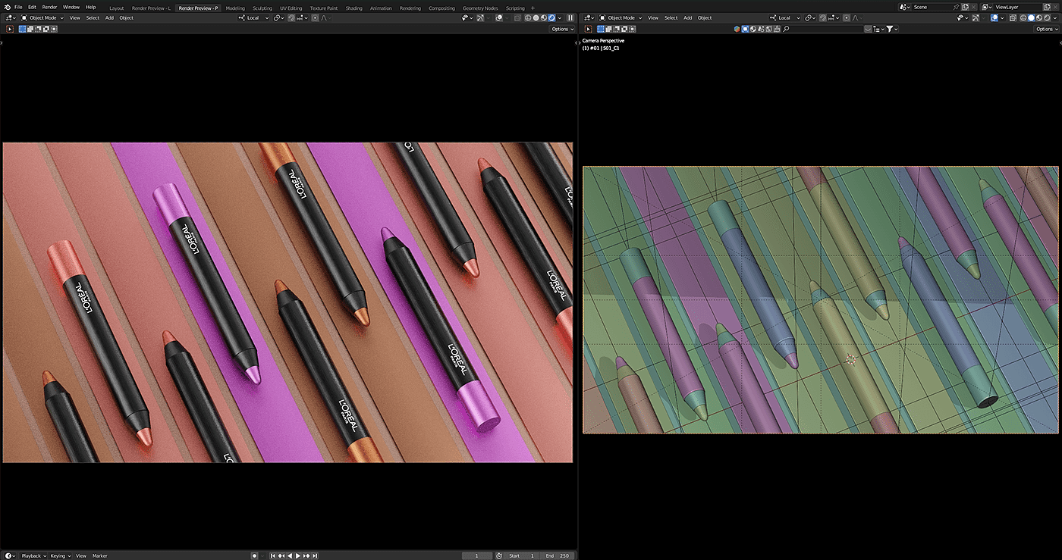Switch to the Geometry Nodes workspace
Image resolution: width=1062 pixels, height=560 pixels.
[480, 8]
